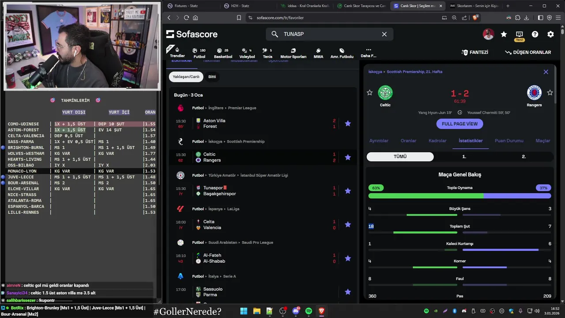Open Scottish Premiership link in match list
The image size is (565, 318).
[x=245, y=141]
